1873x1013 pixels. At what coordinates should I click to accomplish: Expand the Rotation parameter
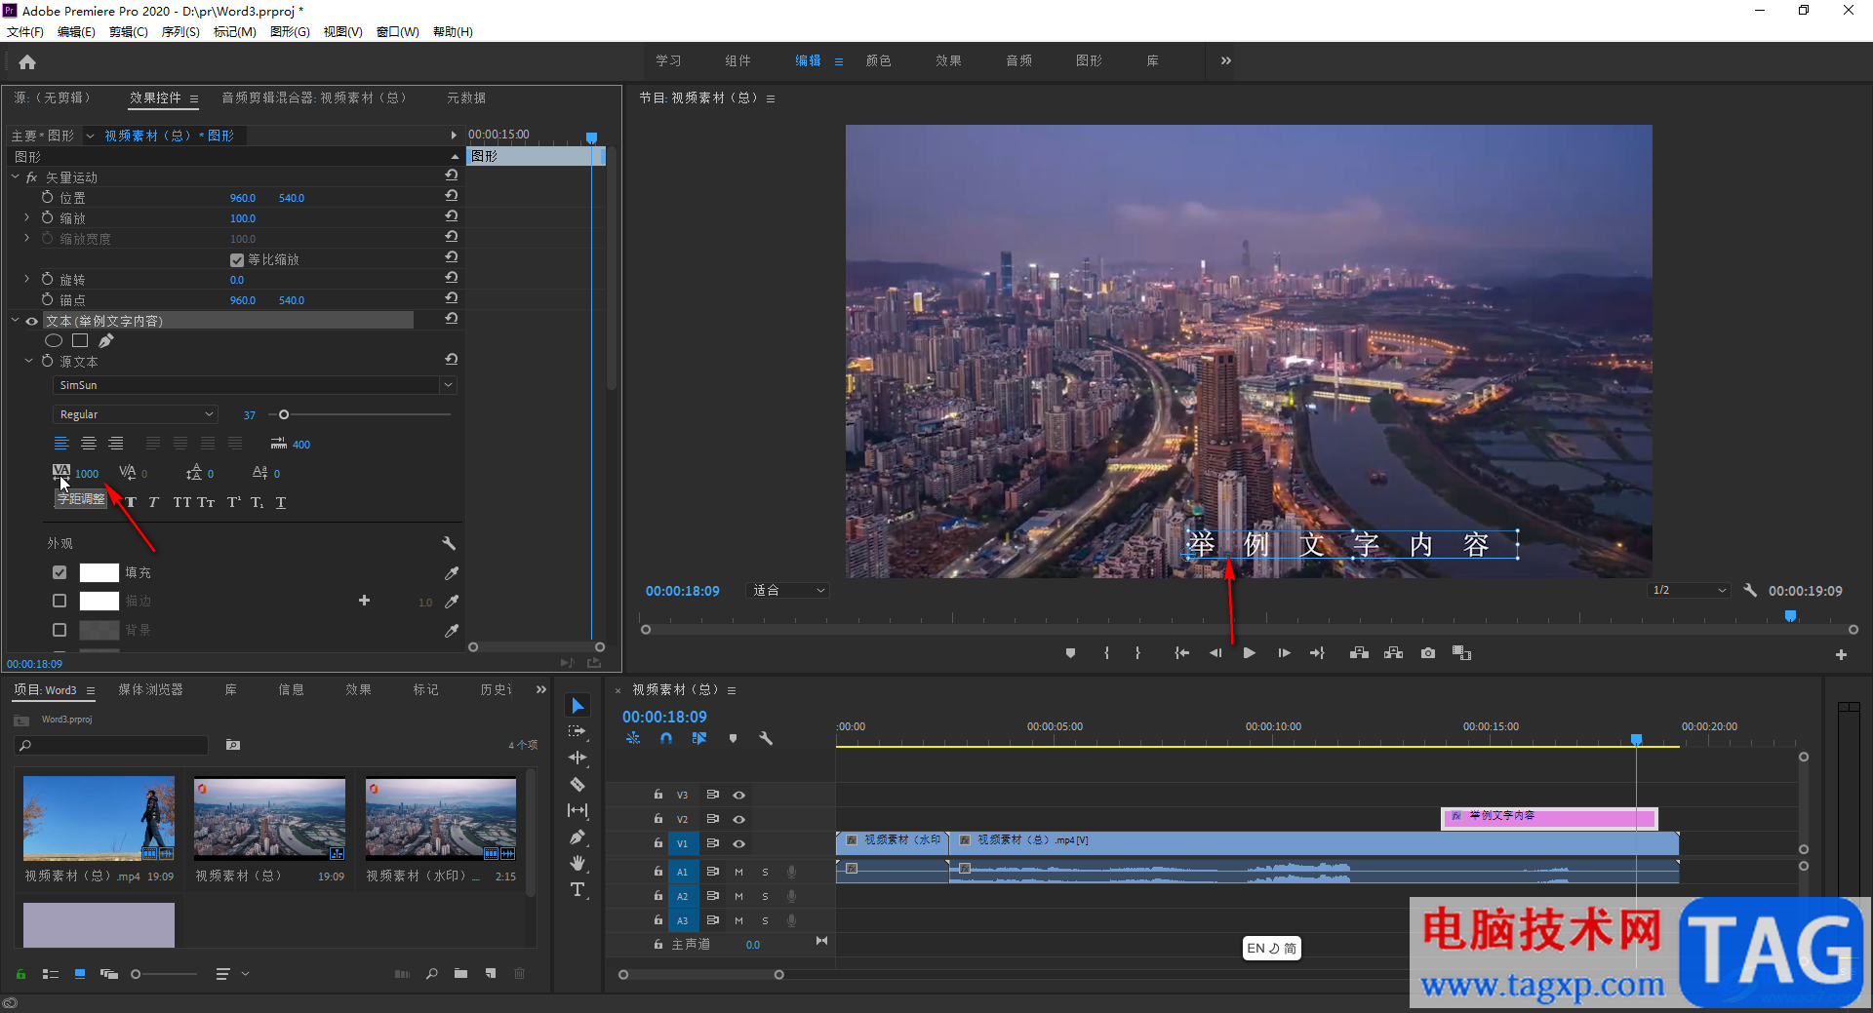point(26,279)
